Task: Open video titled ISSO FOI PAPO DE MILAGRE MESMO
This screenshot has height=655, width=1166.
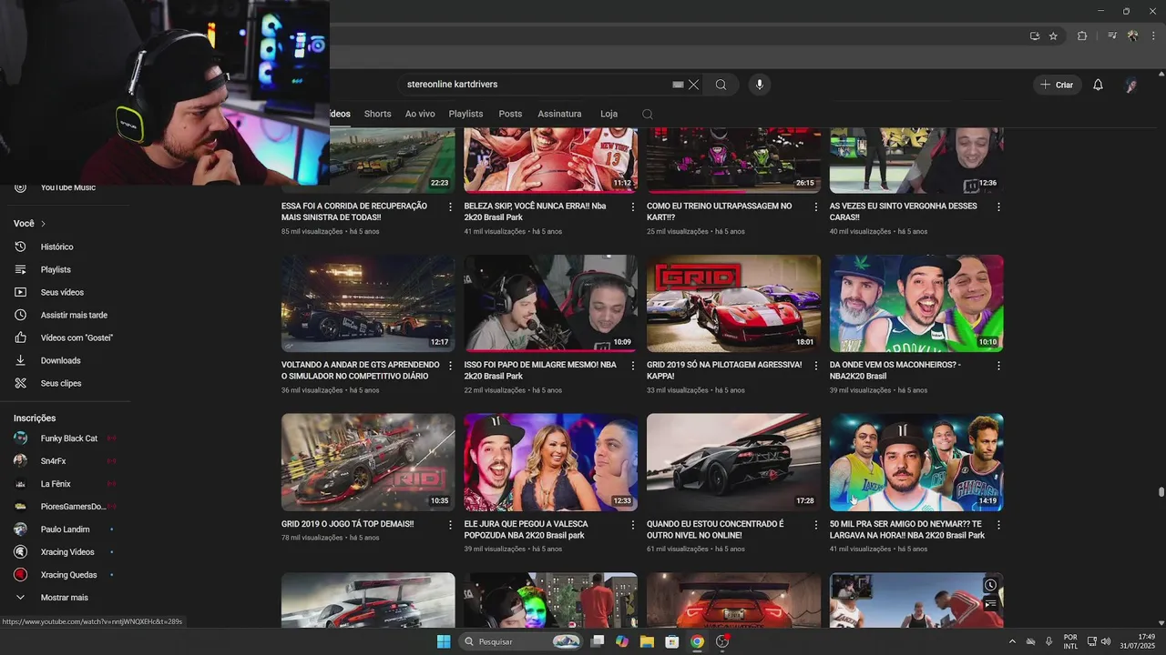Action: pos(540,370)
